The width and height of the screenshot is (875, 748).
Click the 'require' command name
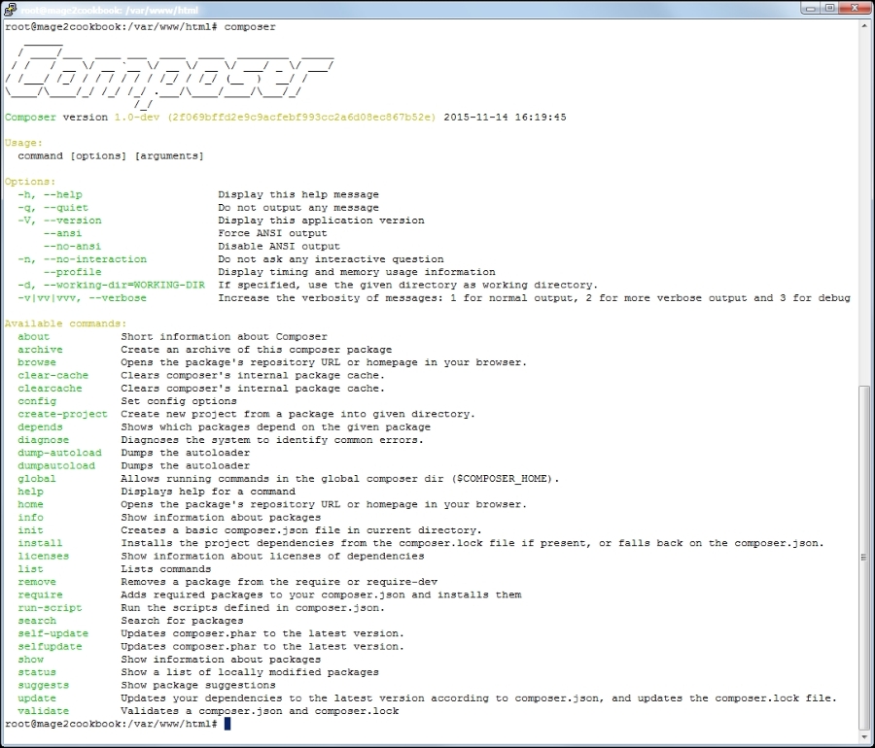pyautogui.click(x=40, y=595)
